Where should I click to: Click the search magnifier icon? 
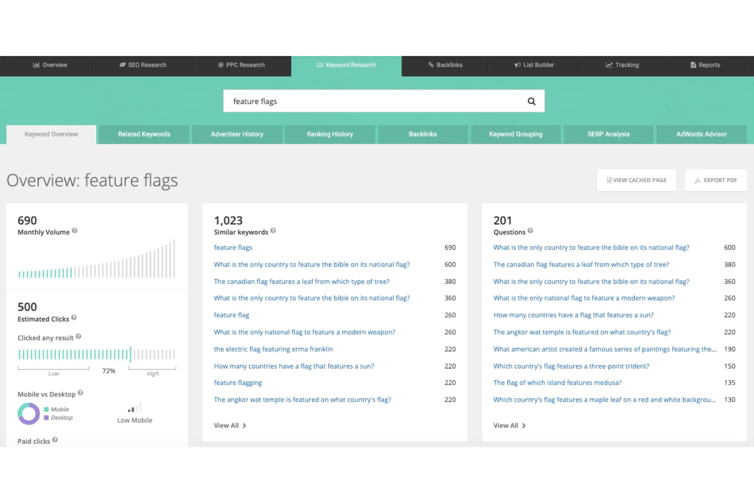[531, 101]
